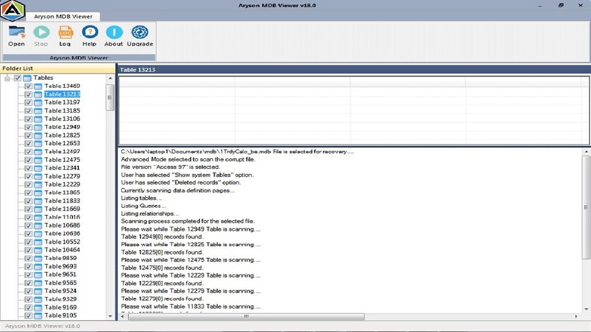Click the table icon for Table 13185

[38, 111]
